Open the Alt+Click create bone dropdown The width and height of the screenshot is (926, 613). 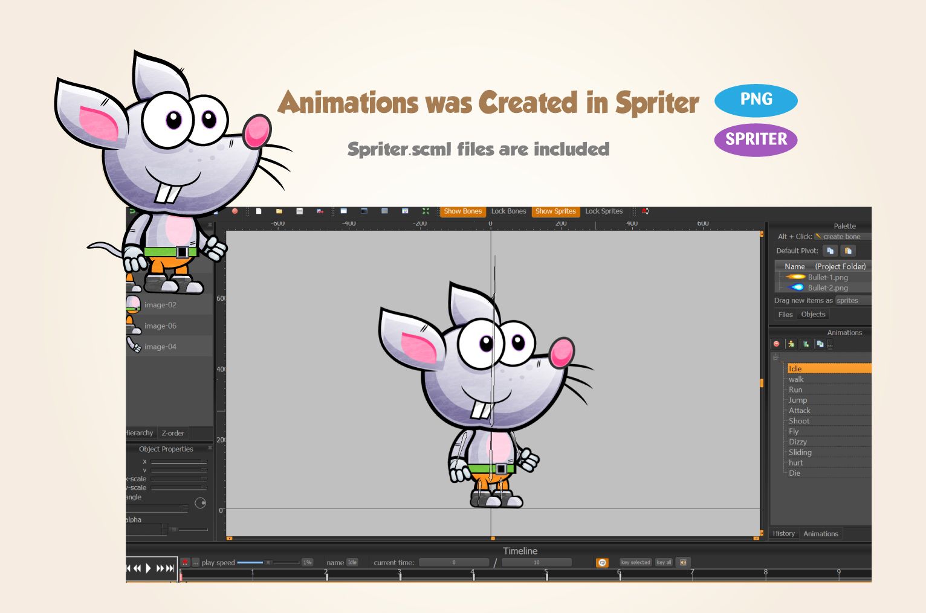click(841, 237)
